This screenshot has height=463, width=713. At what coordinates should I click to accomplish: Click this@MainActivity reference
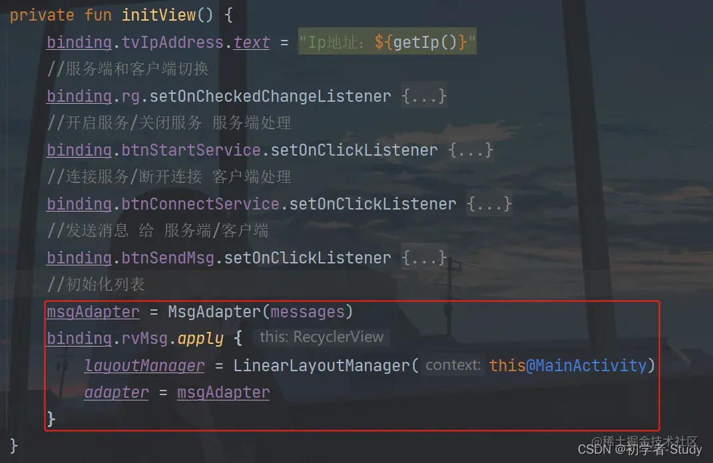click(568, 365)
